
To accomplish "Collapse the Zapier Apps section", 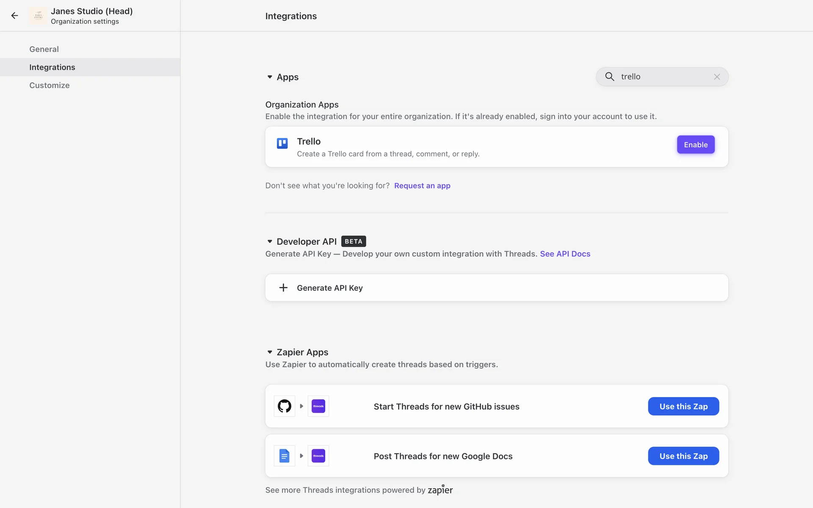I will [270, 352].
